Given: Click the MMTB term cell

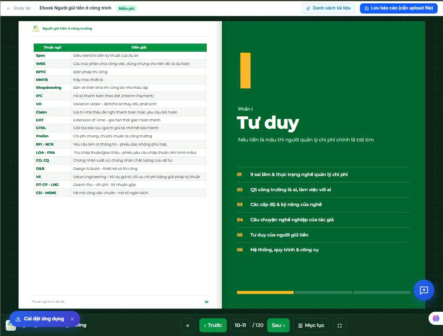Looking at the screenshot, I should [52, 80].
